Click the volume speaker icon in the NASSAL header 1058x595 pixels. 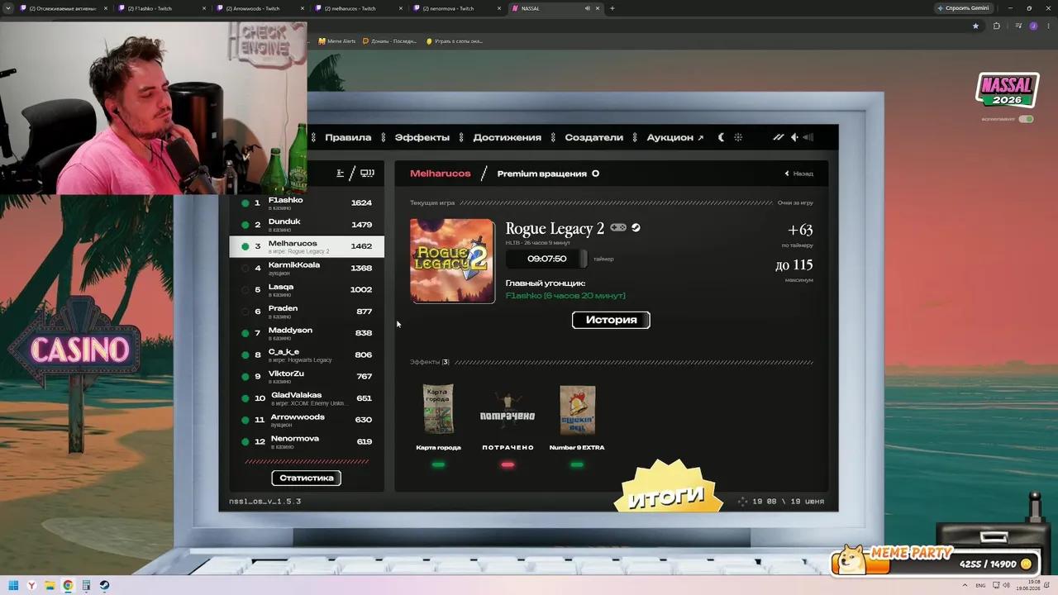(794, 137)
